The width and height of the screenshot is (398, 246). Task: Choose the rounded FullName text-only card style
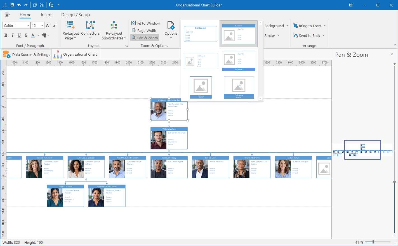click(x=201, y=34)
